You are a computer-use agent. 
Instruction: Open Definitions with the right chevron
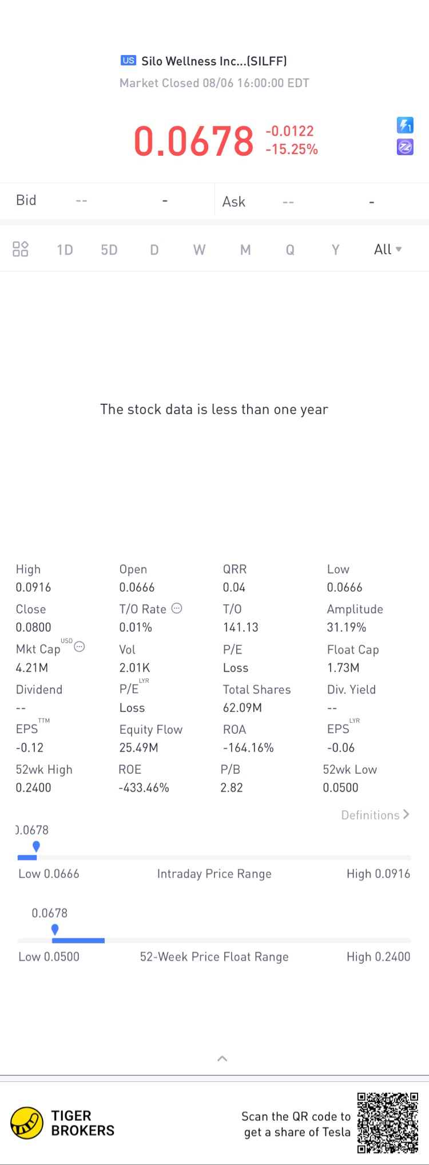[x=375, y=814]
